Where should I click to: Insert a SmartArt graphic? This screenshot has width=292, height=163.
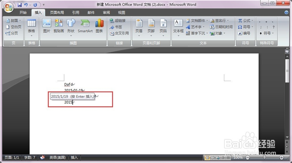coord(85,26)
